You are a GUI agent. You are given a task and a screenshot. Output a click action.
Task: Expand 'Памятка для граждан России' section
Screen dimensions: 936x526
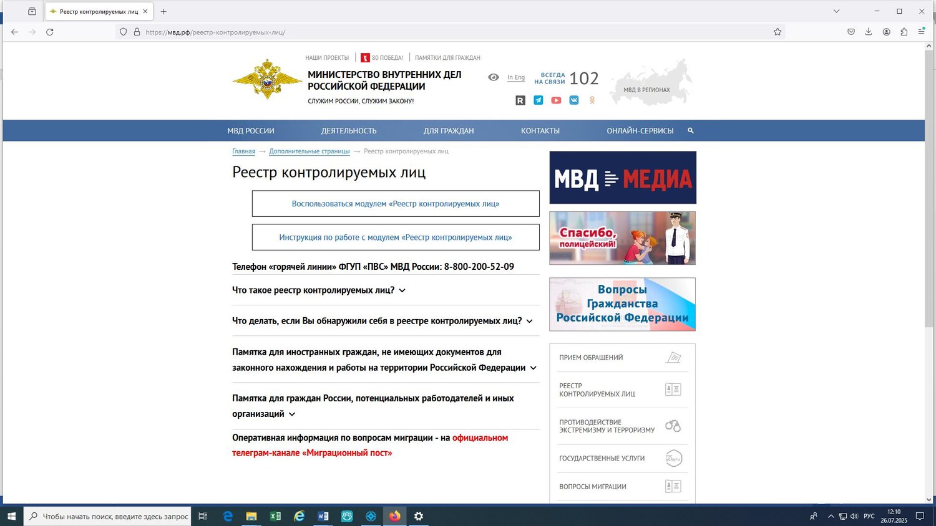[x=373, y=406]
